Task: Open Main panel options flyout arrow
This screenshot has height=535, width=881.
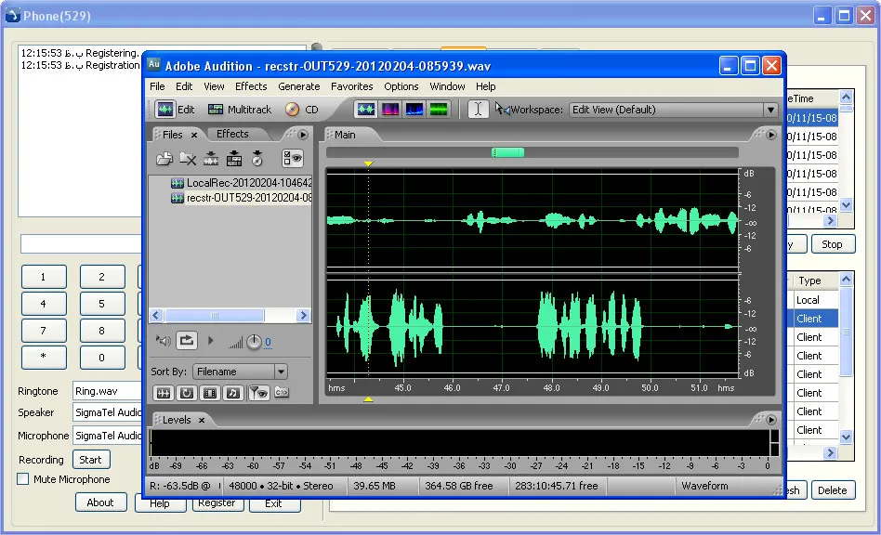Action: 771,135
